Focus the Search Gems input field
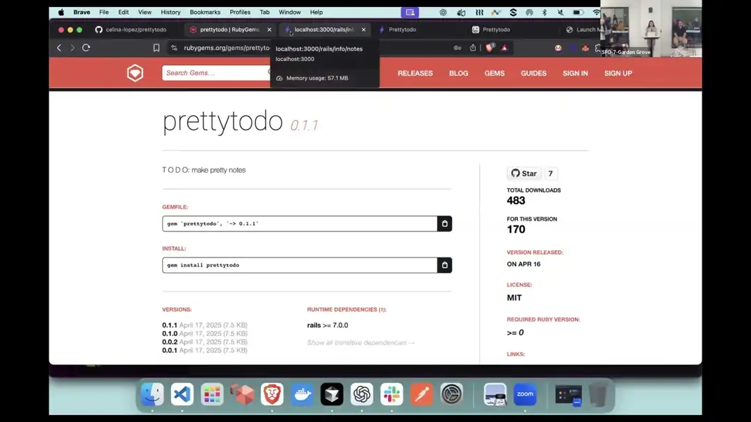This screenshot has width=751, height=422. click(216, 73)
